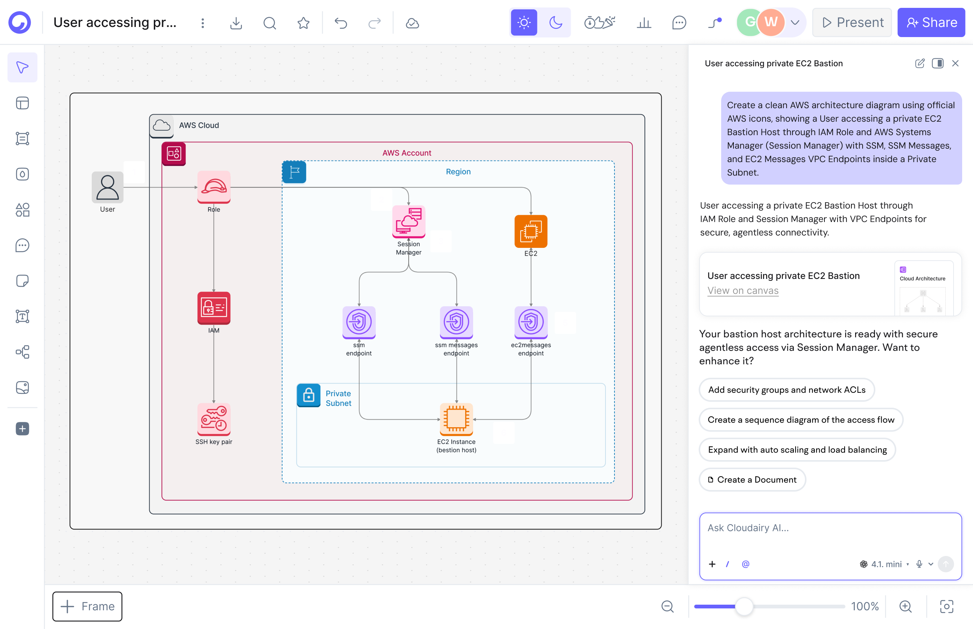The image size is (973, 629).
Task: Click the send arrow button in AI input
Action: (946, 564)
